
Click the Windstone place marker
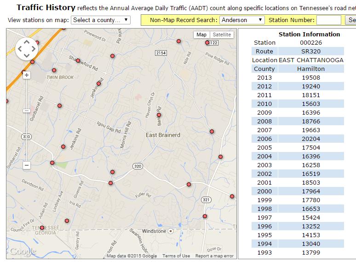click(x=171, y=231)
